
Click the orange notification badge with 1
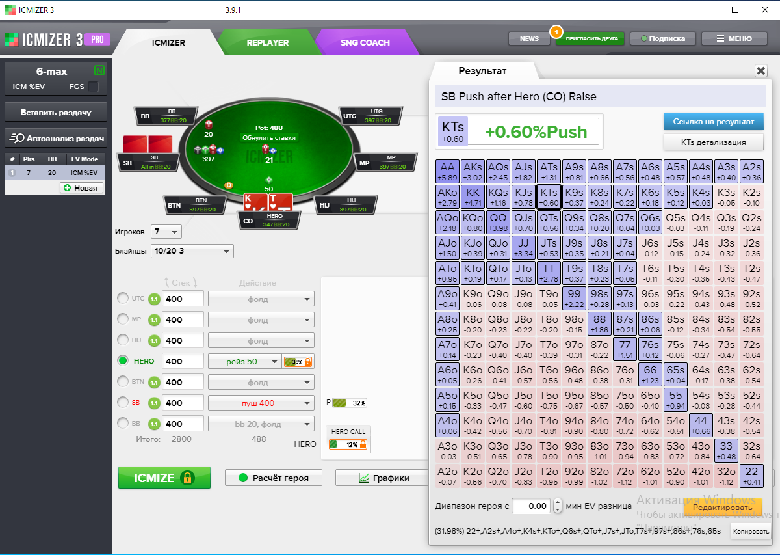[x=556, y=31]
